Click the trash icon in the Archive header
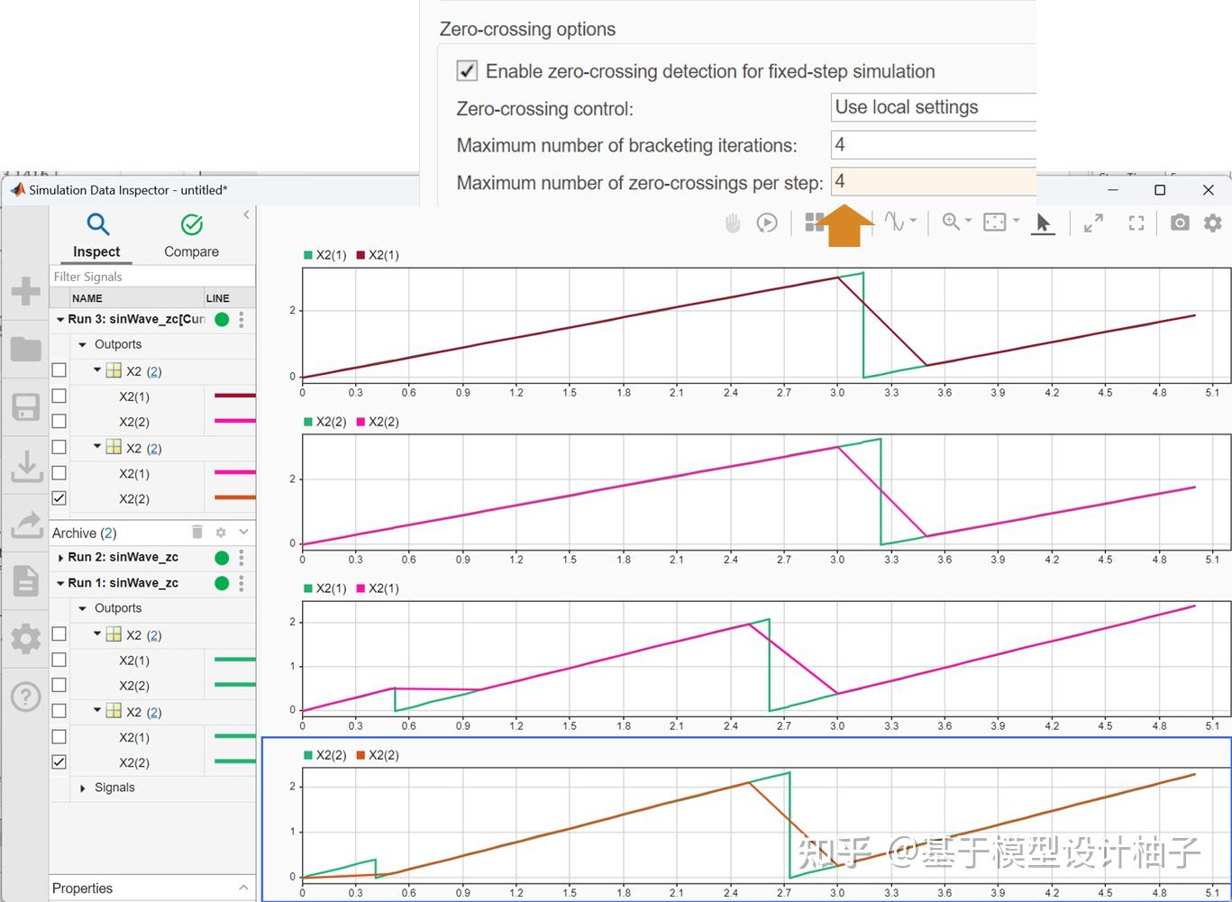1232x902 pixels. click(197, 533)
